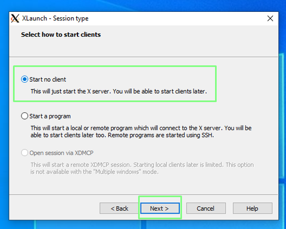
Task: Click the blue desktop background right of dialog
Action: tap(282, 119)
